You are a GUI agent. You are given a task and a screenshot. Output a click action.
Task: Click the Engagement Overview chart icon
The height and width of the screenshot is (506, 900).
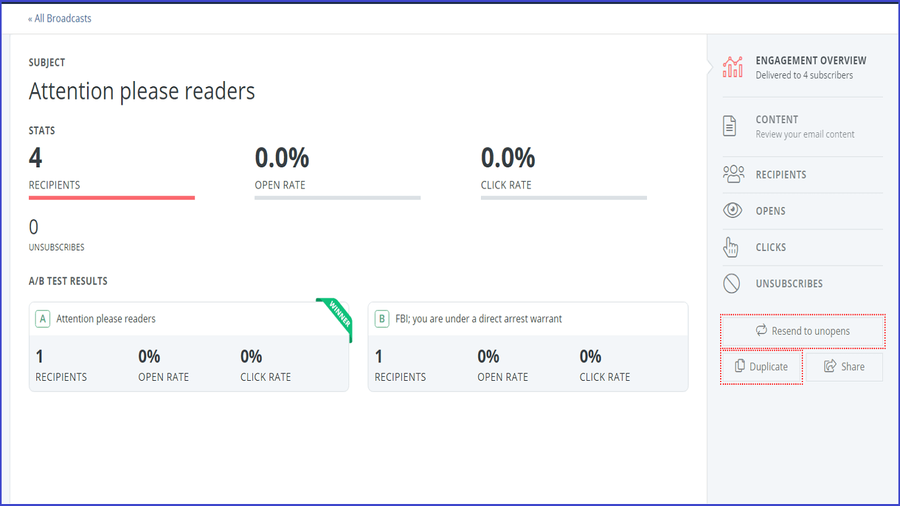[x=733, y=67]
